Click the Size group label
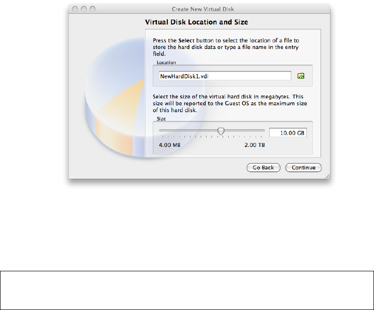Image resolution: width=374 pixels, height=310 pixels. (161, 119)
